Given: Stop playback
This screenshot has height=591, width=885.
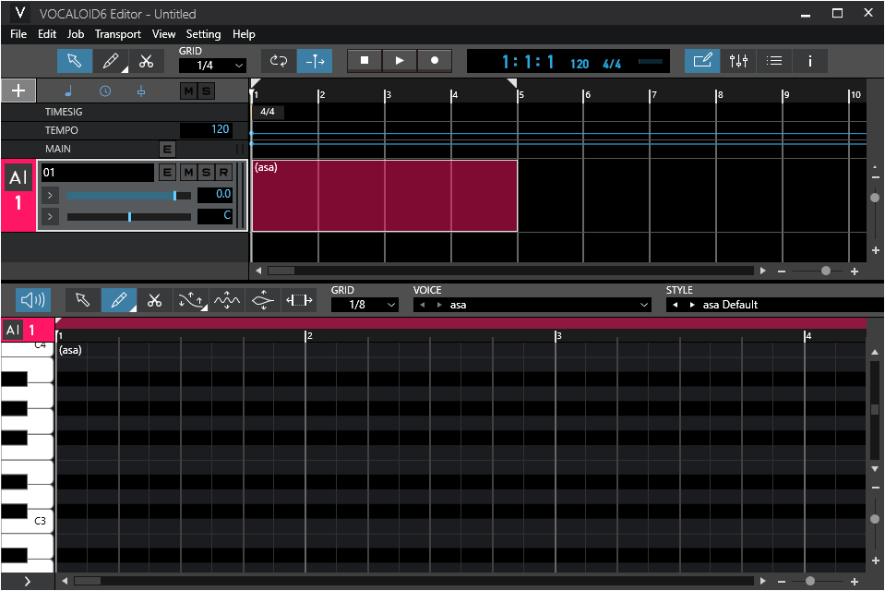Looking at the screenshot, I should click(365, 60).
